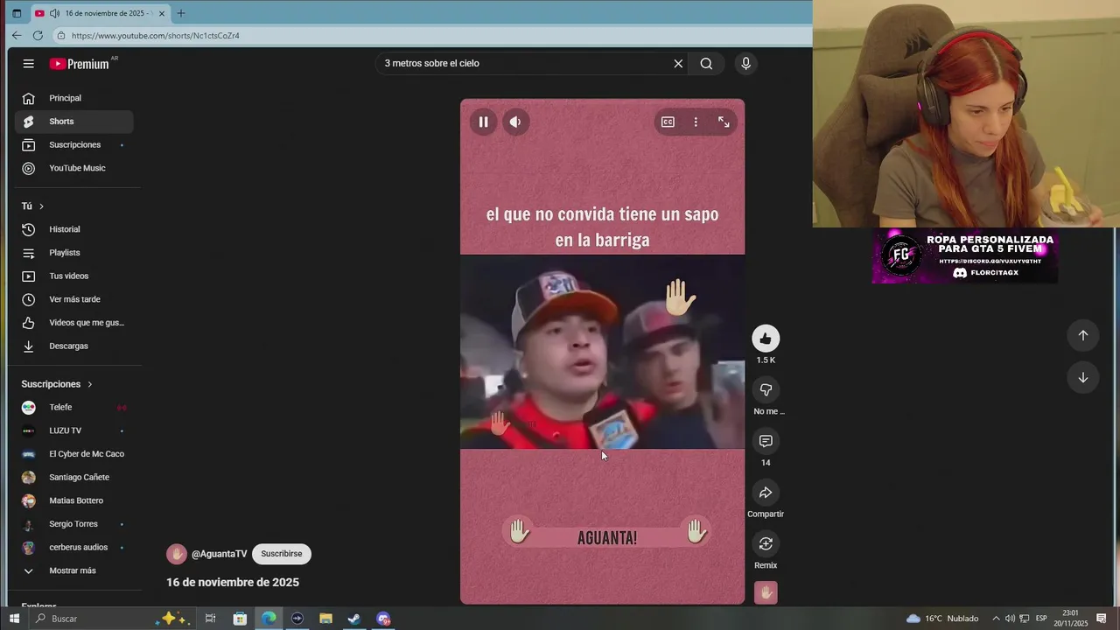Subscribe using the Suscribirse button
1120x630 pixels.
281,554
